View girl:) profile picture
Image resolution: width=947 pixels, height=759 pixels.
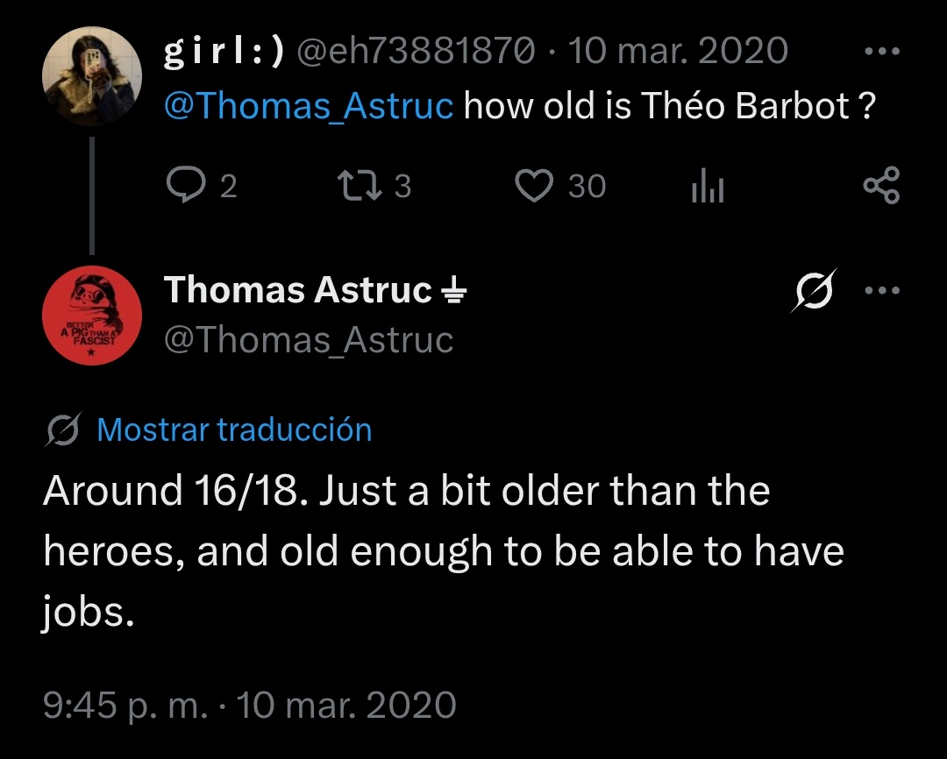pos(92,76)
